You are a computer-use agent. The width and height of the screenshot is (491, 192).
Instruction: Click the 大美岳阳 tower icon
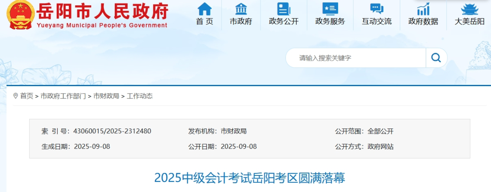[x=470, y=9]
